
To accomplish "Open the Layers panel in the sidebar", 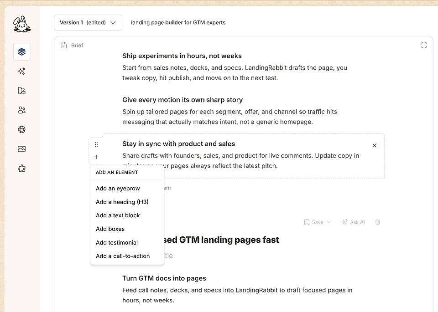I will pyautogui.click(x=21, y=51).
